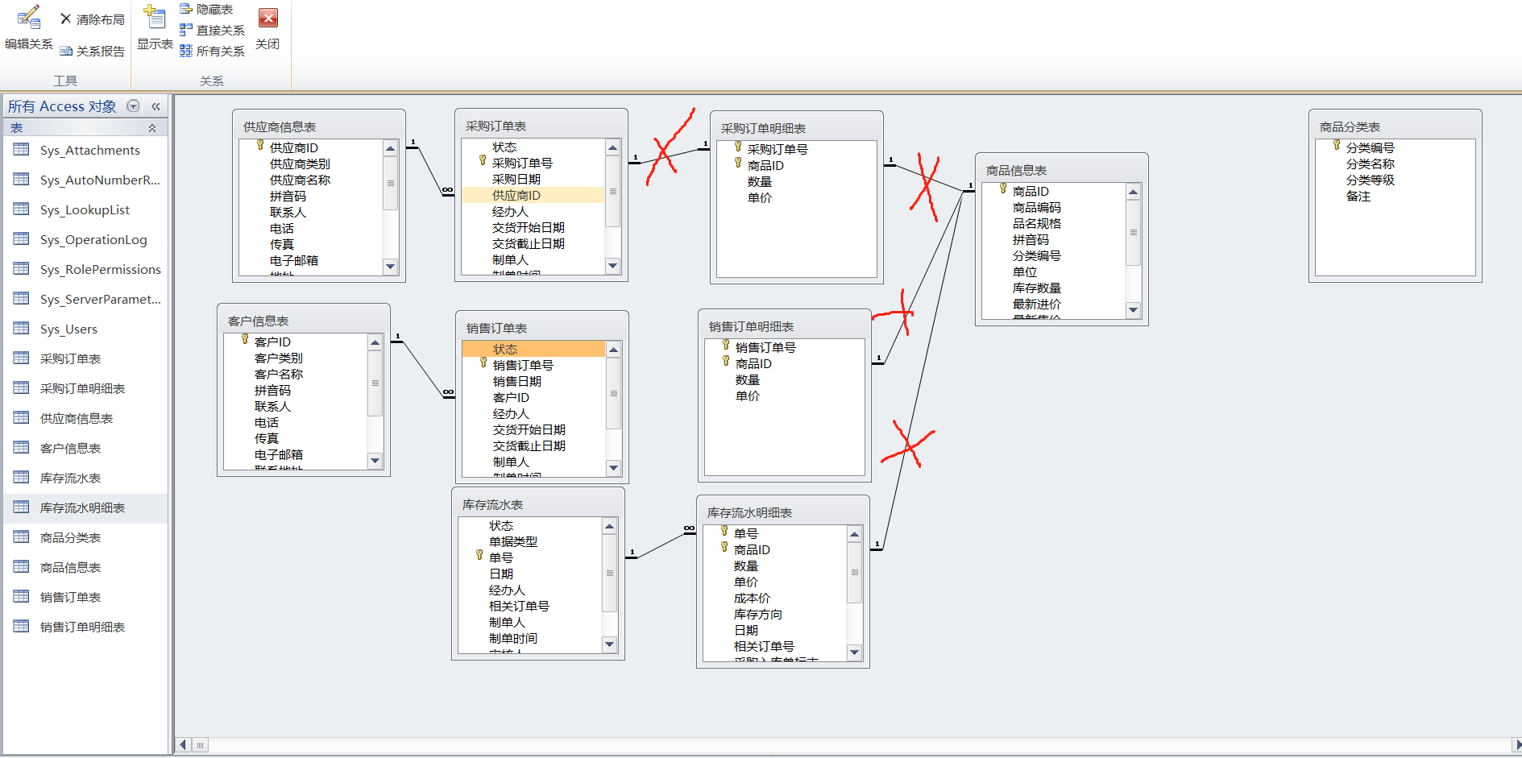Click the key icon beside 采购订单号 in the 采购订单明细表 box

click(x=738, y=147)
